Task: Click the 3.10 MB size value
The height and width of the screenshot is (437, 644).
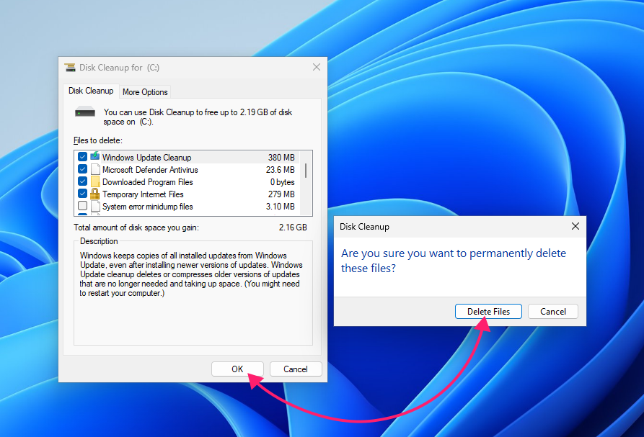Action: click(x=280, y=207)
